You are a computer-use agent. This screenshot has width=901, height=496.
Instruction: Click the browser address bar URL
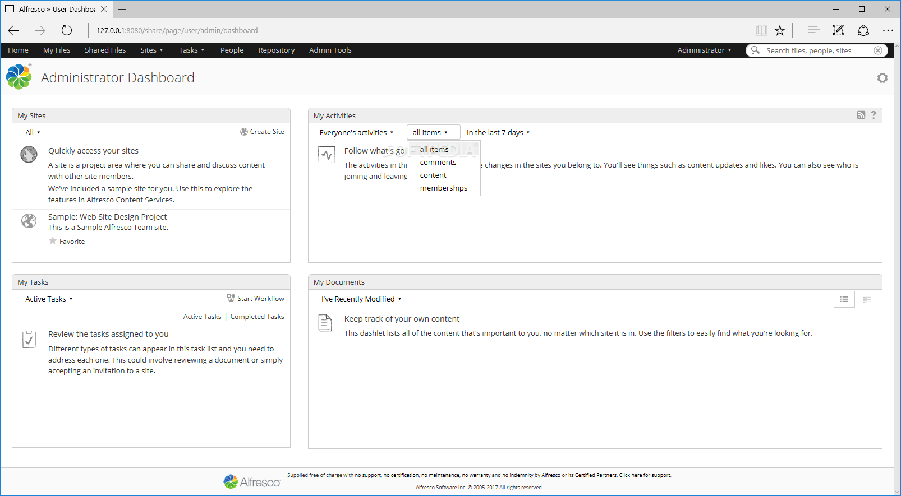[177, 30]
